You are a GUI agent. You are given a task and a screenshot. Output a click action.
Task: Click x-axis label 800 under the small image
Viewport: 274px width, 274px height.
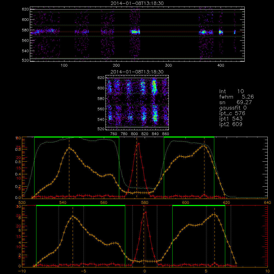pos(134,134)
